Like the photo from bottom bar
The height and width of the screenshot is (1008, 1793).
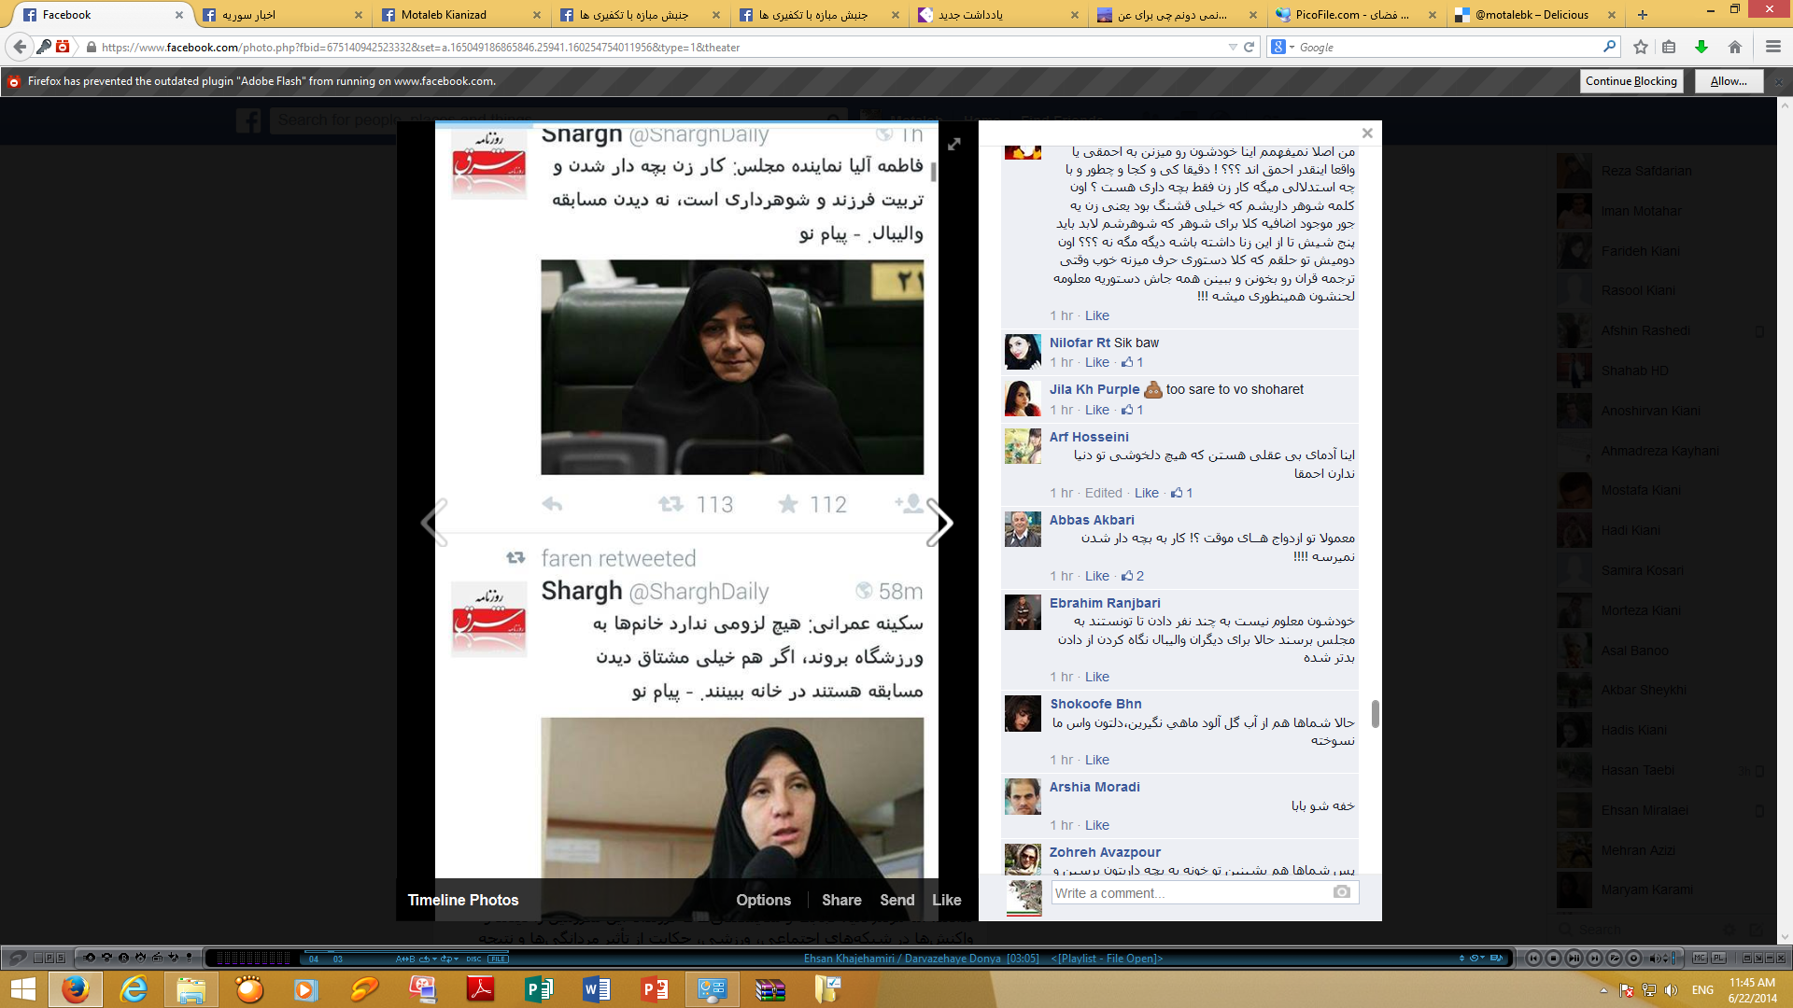[x=946, y=900]
